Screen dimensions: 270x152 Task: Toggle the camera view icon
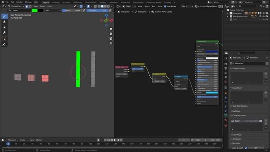coord(111,38)
